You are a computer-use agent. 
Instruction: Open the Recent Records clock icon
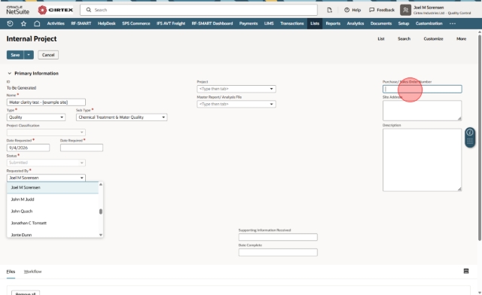10,23
